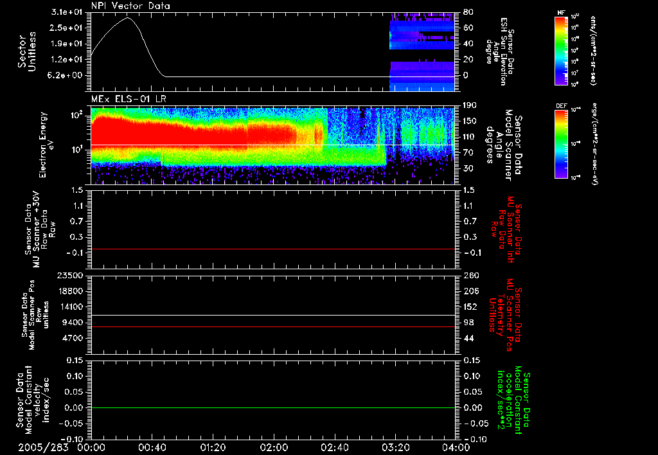Click the green "Model Constant acceleration" axis title
Image resolution: width=658 pixels, height=455 pixels.
coord(513,400)
